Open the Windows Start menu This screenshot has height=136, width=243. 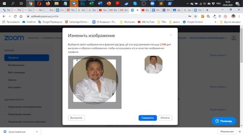[x=4, y=3]
